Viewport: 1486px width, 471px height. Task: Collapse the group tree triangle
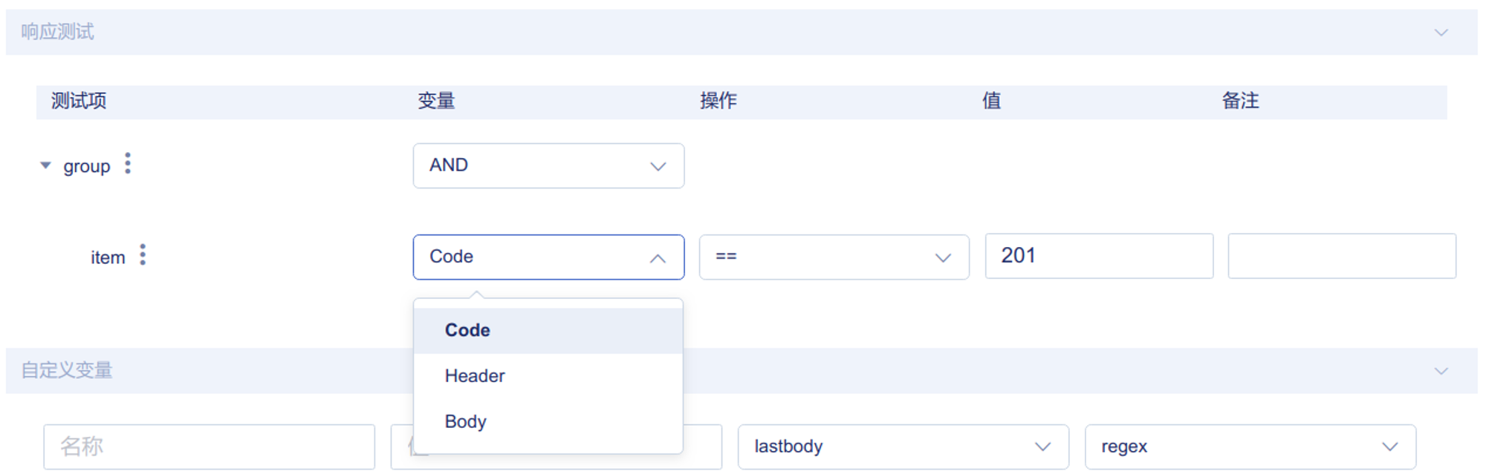(x=45, y=165)
